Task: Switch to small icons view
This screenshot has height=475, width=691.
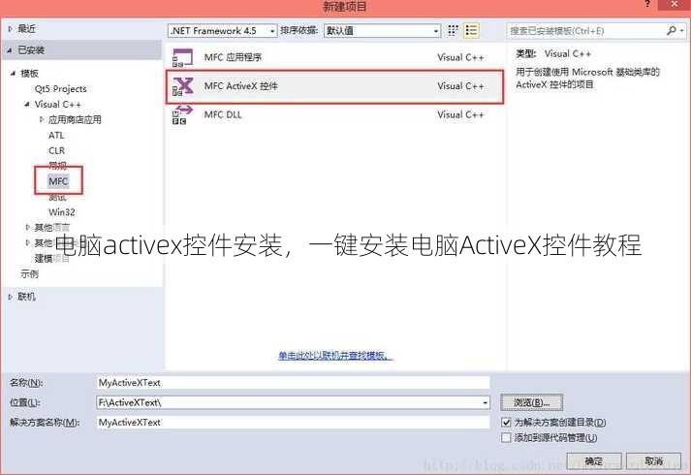Action: (453, 30)
